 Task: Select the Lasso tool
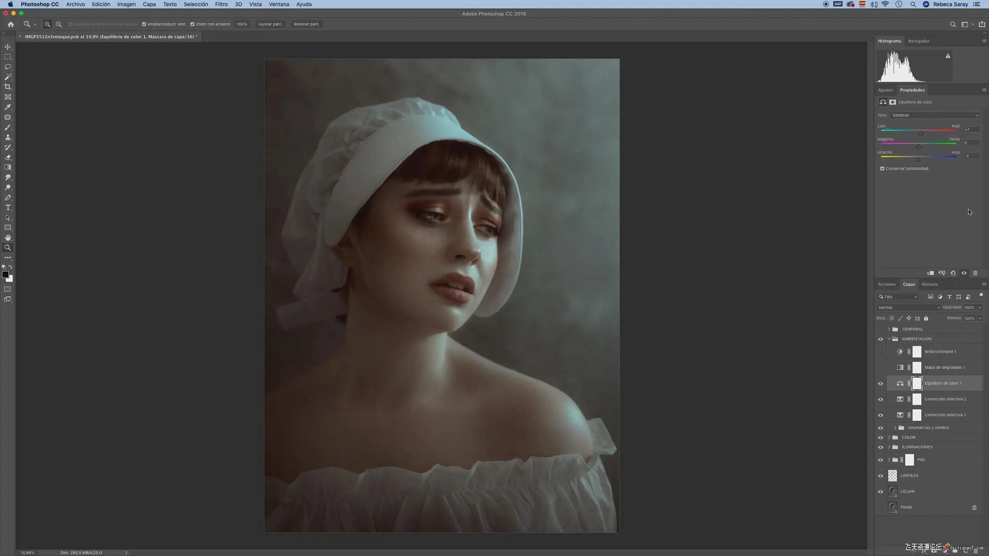click(8, 67)
